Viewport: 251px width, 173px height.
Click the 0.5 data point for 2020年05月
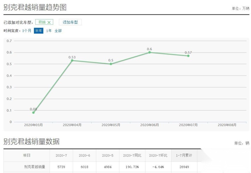(x=111, y=64)
